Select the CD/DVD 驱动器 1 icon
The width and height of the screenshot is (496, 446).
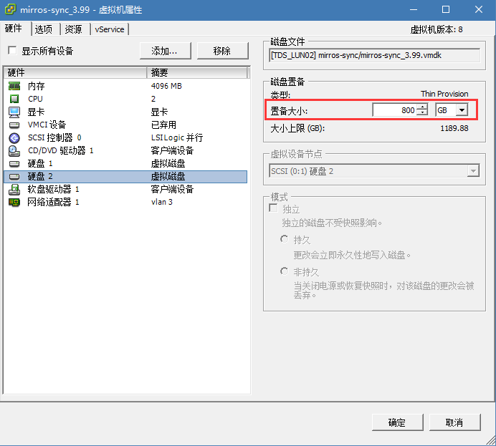tap(14, 150)
